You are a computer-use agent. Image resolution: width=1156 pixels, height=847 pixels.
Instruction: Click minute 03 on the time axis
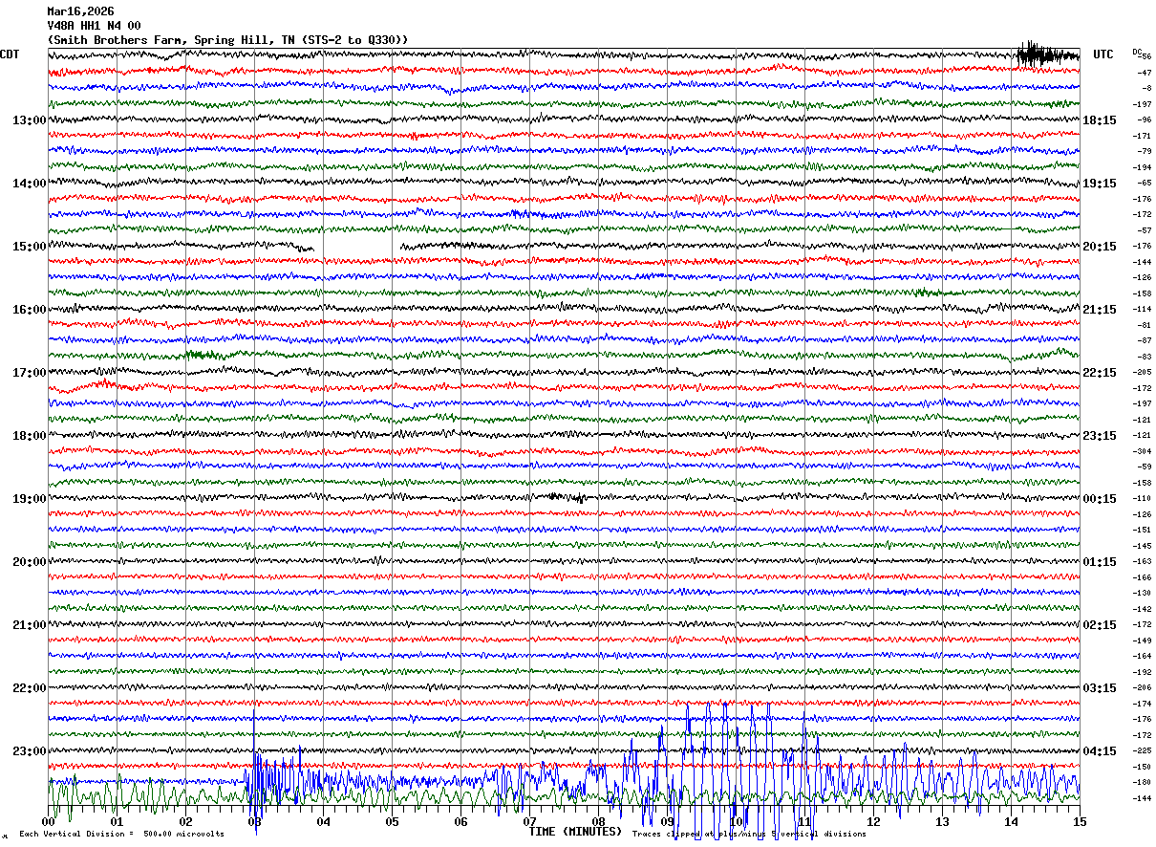(255, 822)
